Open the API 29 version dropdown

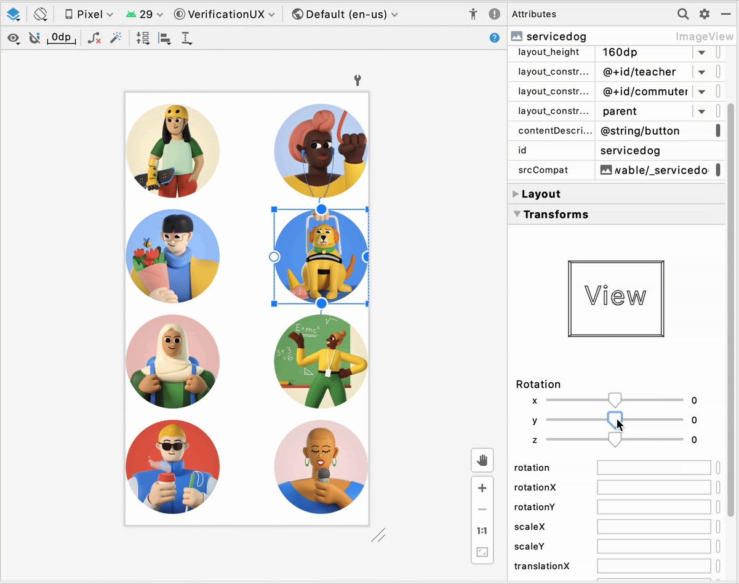coord(144,14)
